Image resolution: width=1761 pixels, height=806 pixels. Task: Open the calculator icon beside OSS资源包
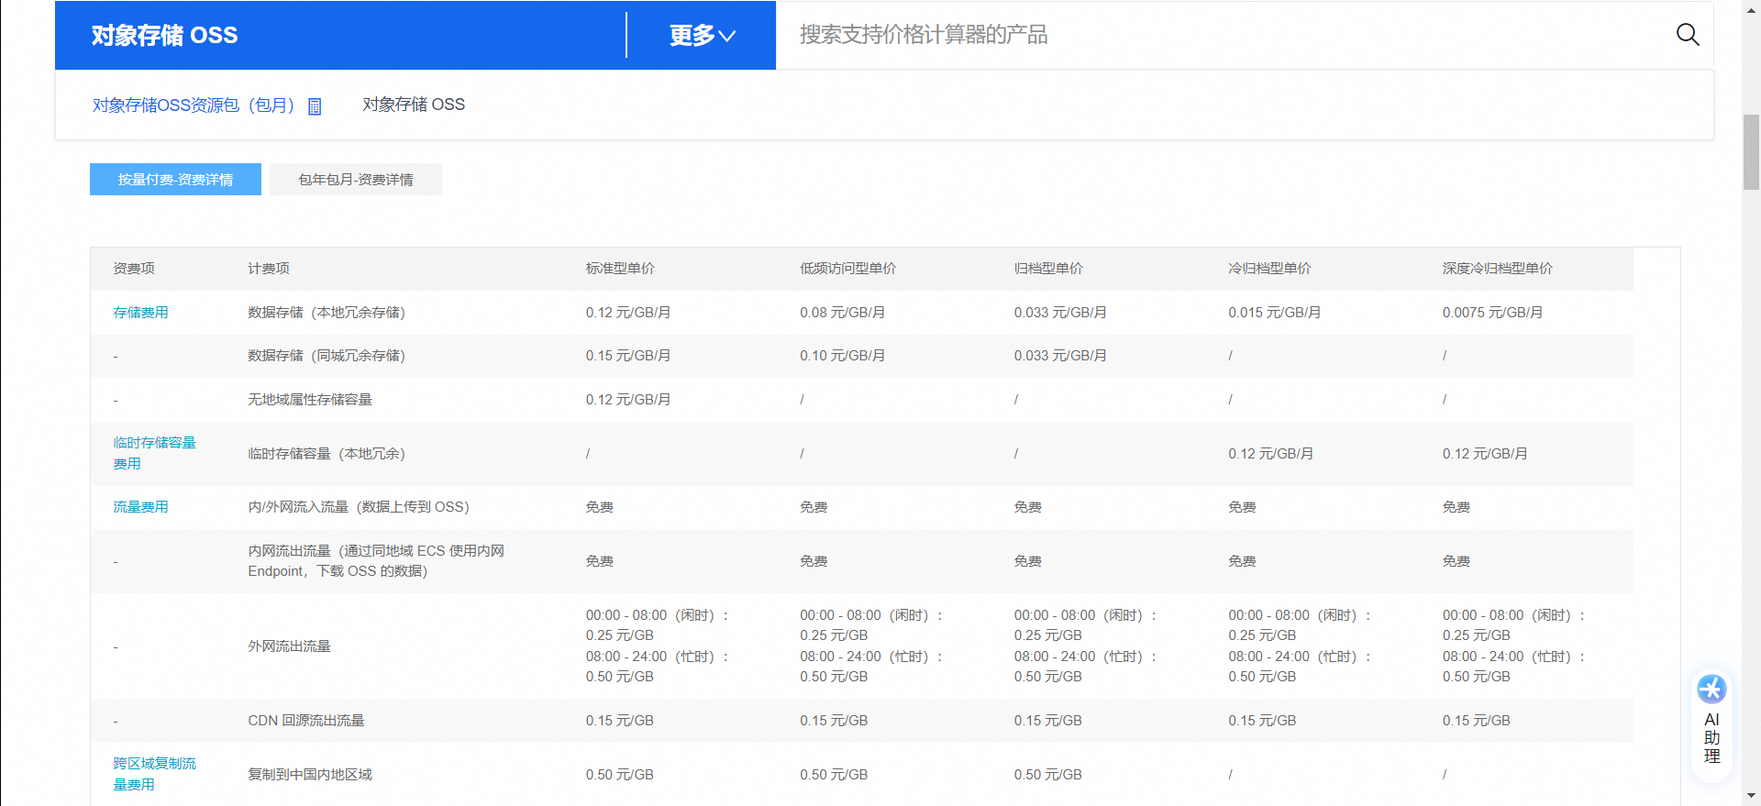(315, 106)
